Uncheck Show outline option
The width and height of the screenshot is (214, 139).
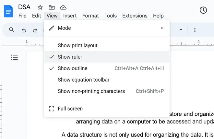[72, 68]
